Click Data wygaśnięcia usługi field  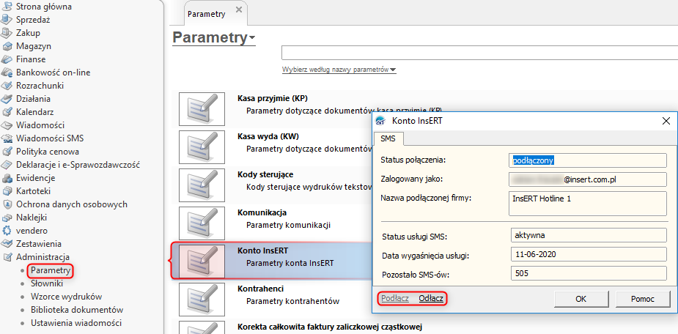[589, 254]
